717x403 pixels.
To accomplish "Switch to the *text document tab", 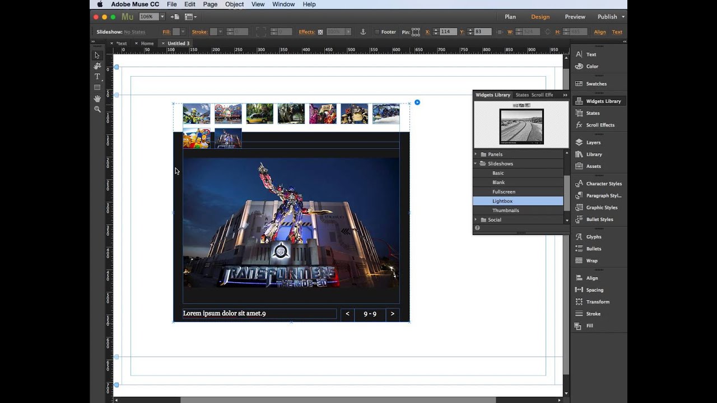I will tap(122, 43).
